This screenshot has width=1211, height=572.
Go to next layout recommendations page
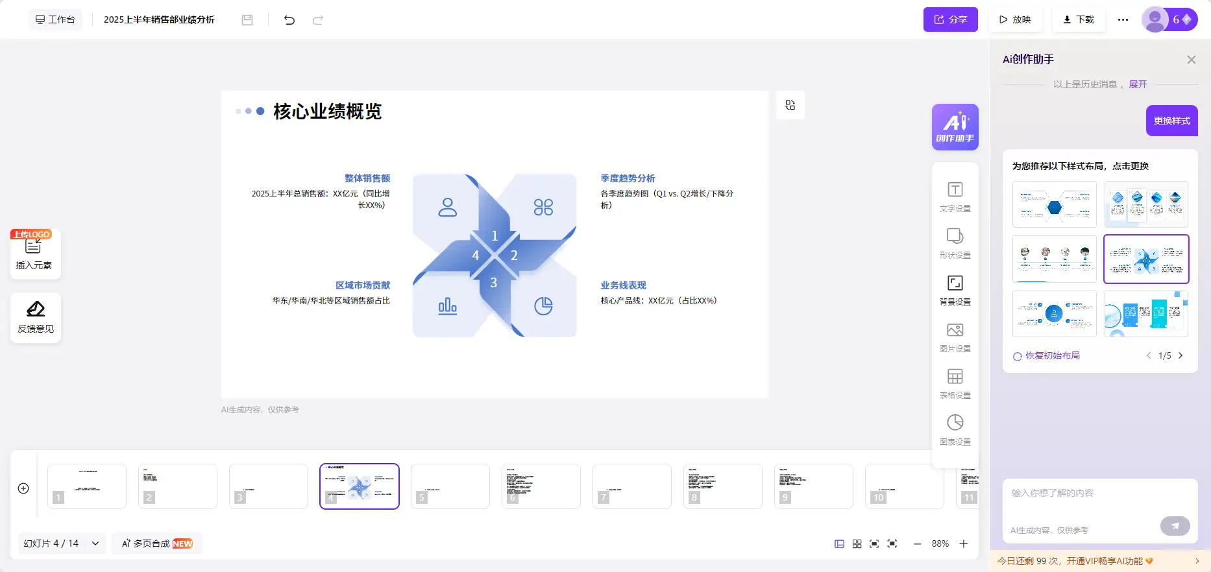click(x=1180, y=355)
